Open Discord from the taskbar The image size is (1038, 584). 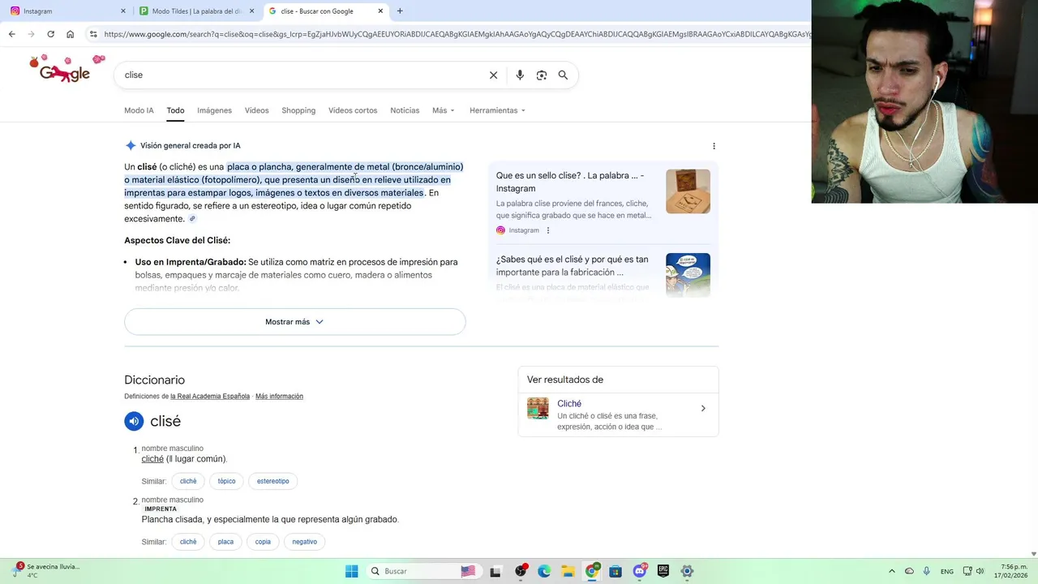tap(640, 571)
